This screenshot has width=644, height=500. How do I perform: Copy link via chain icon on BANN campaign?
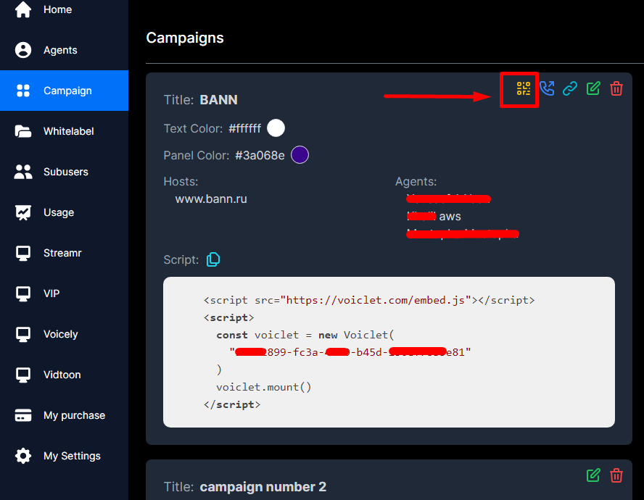(569, 88)
